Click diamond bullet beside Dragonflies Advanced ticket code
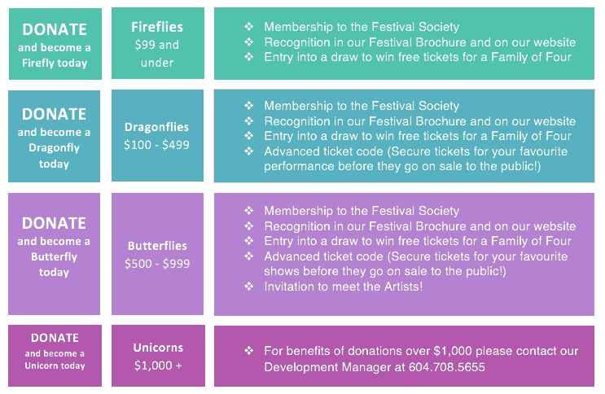Screen dimensions: 605x394 (x=249, y=151)
